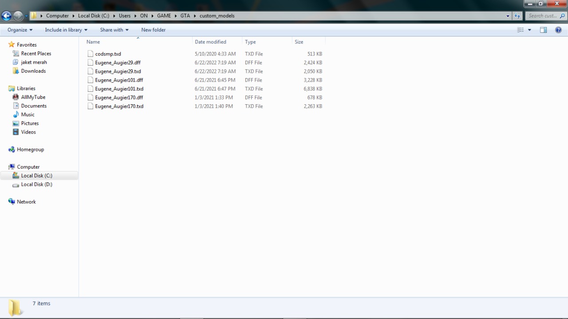
Task: Click the Downloads folder icon in sidebar
Action: (16, 71)
